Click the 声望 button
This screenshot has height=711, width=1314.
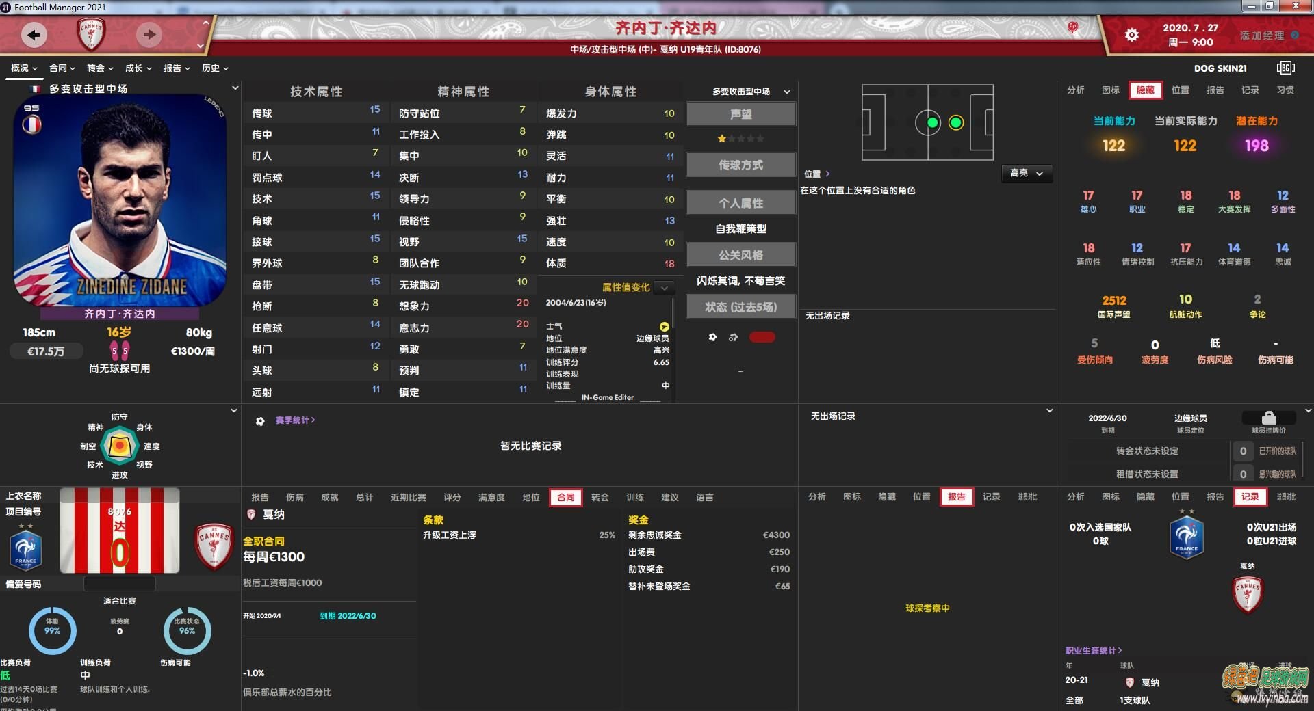(740, 114)
